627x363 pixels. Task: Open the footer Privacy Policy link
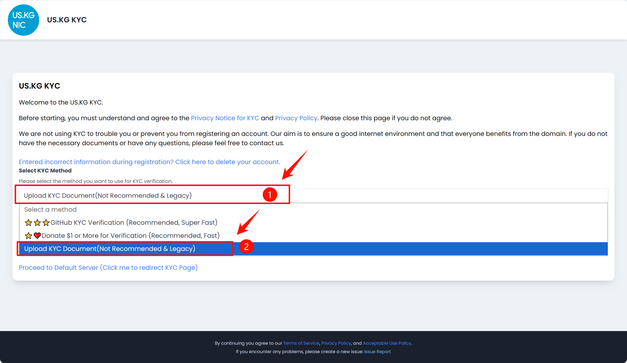pyautogui.click(x=336, y=343)
